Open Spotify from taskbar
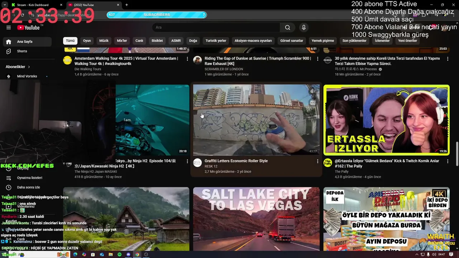The image size is (459, 258). coord(119,254)
